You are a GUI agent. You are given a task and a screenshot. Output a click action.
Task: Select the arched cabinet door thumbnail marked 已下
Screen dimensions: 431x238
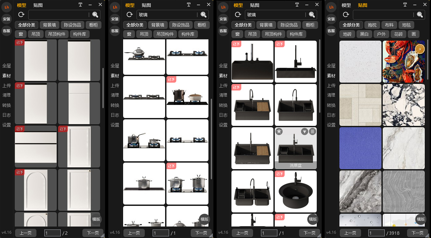pos(36,190)
